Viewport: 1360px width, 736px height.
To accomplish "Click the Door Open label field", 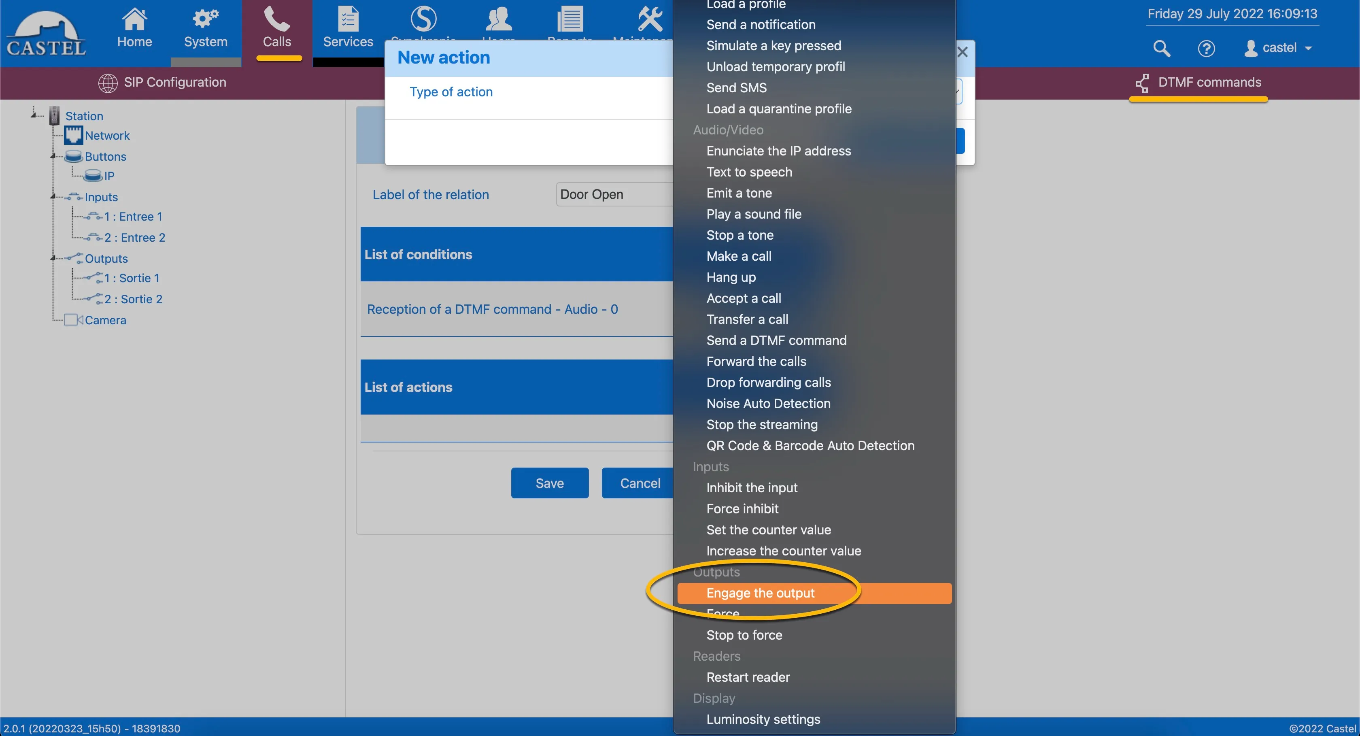I will (x=614, y=194).
